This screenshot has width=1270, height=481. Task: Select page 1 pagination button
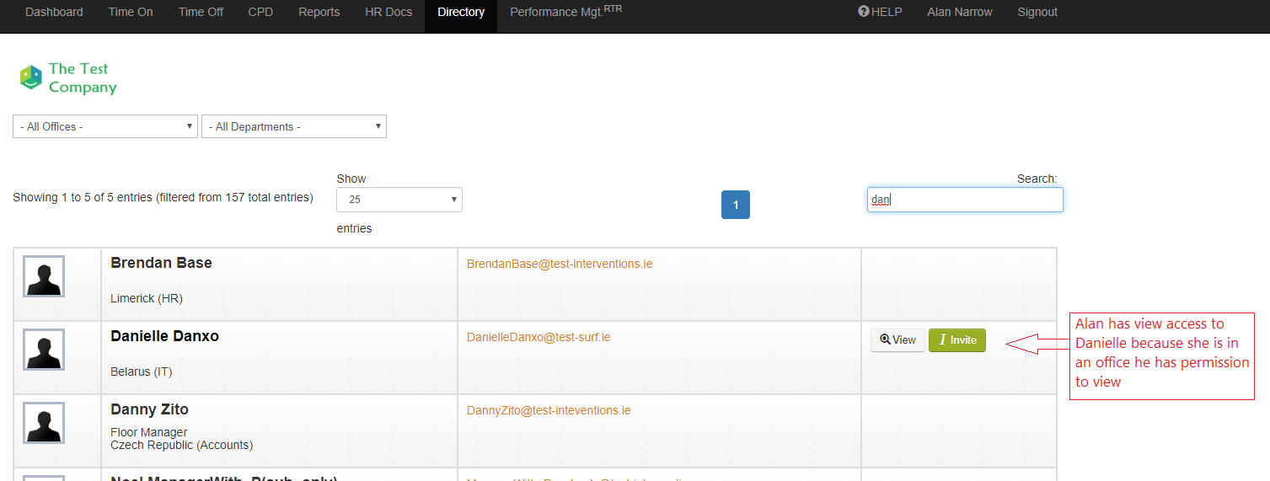[x=735, y=205]
